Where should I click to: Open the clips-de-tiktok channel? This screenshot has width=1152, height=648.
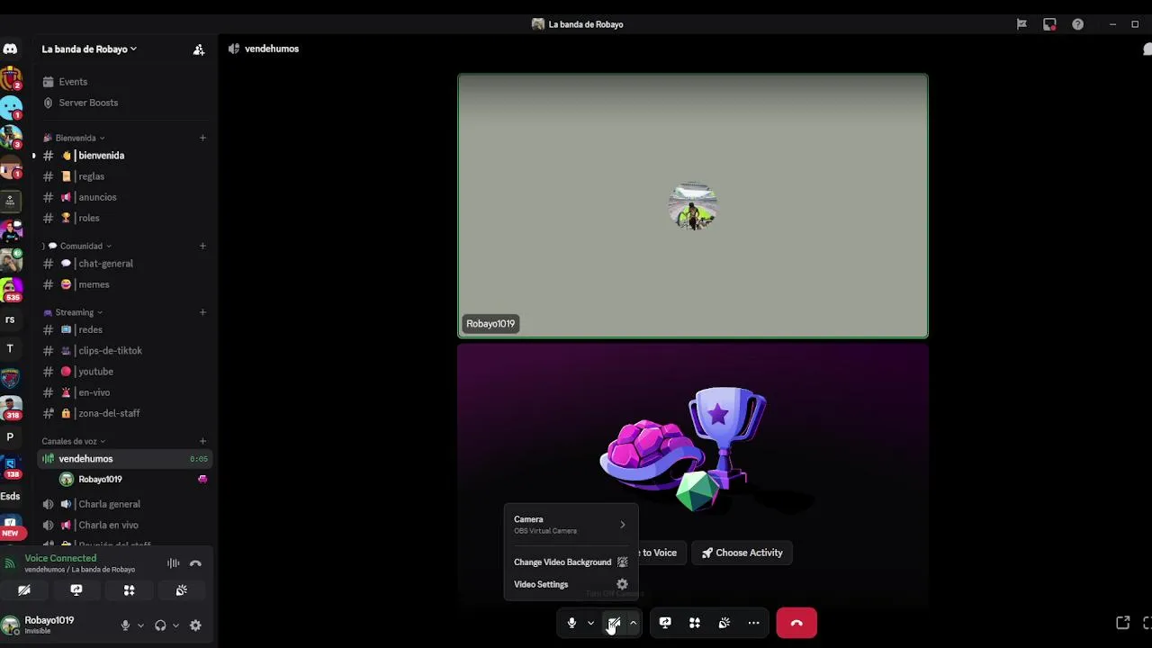tap(125, 350)
